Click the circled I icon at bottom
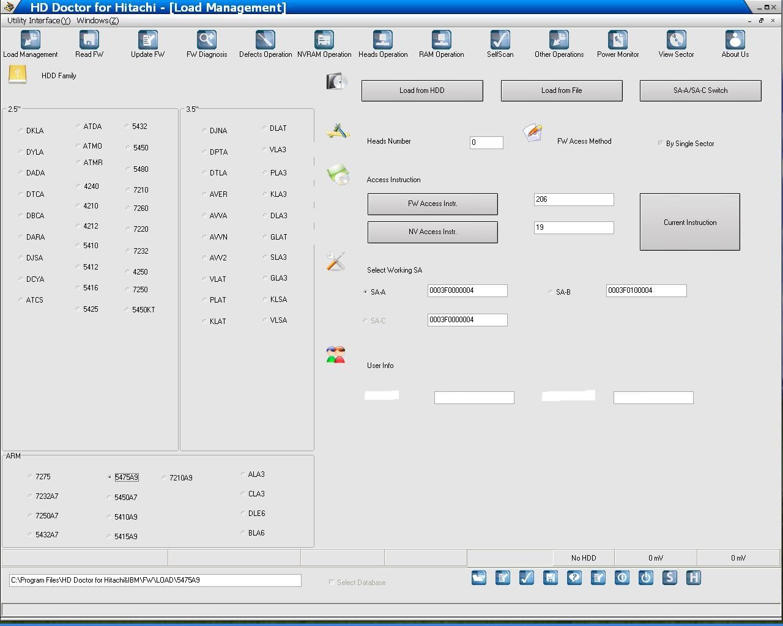The image size is (783, 626). click(x=622, y=578)
